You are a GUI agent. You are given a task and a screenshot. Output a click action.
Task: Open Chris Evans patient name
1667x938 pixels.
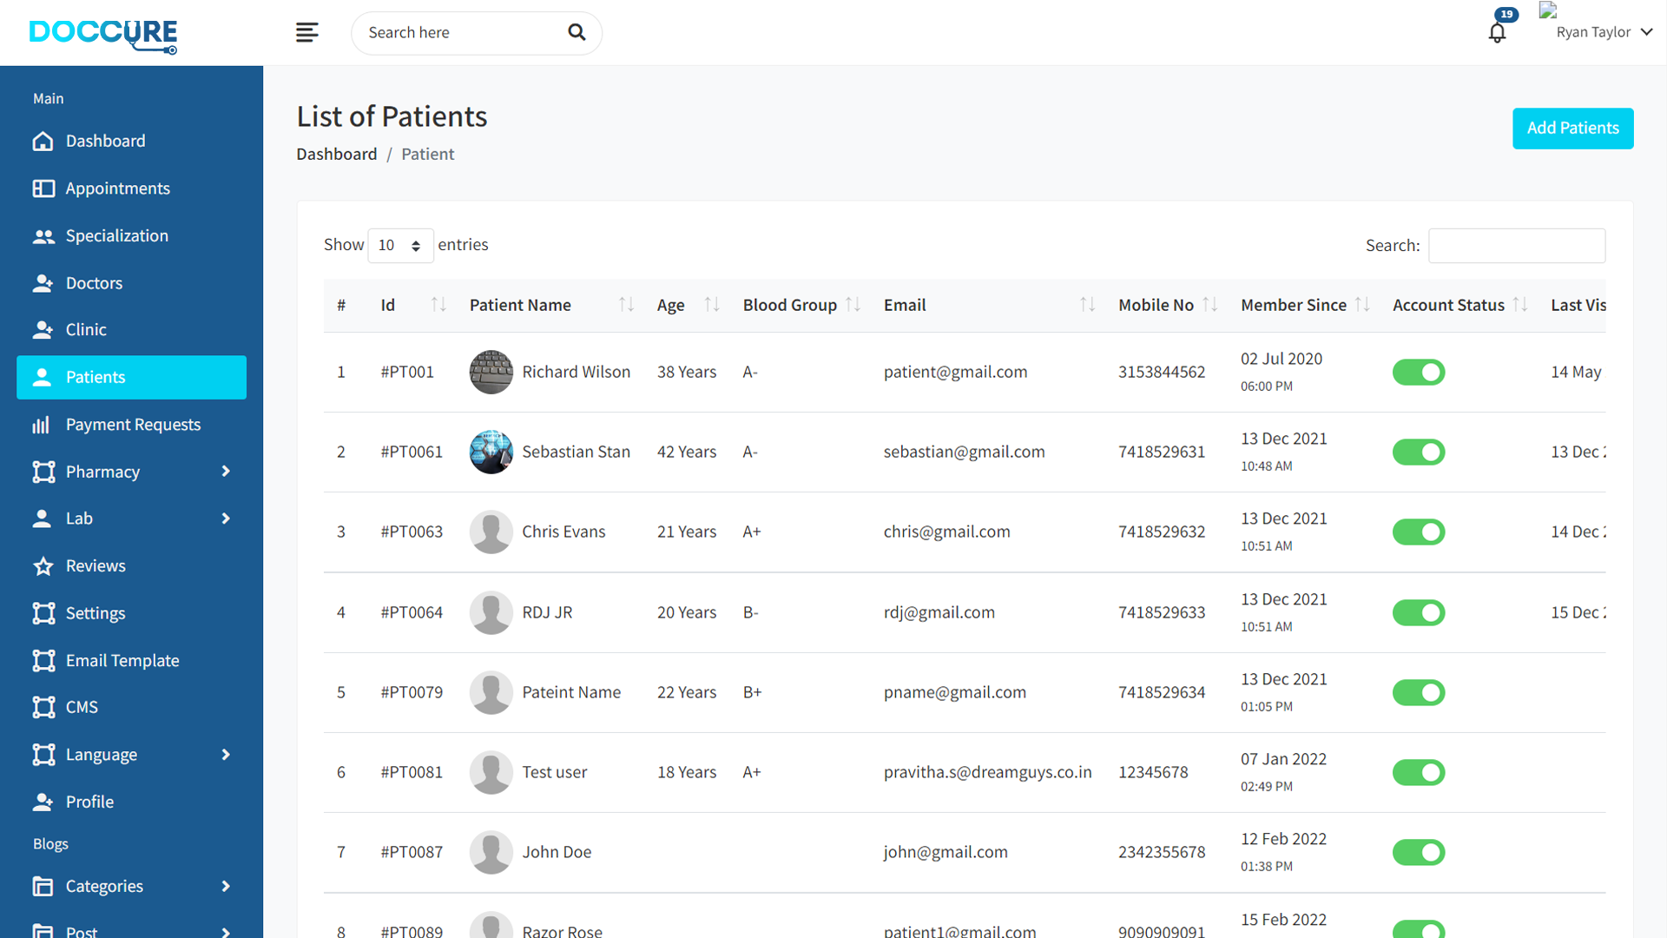coord(563,532)
